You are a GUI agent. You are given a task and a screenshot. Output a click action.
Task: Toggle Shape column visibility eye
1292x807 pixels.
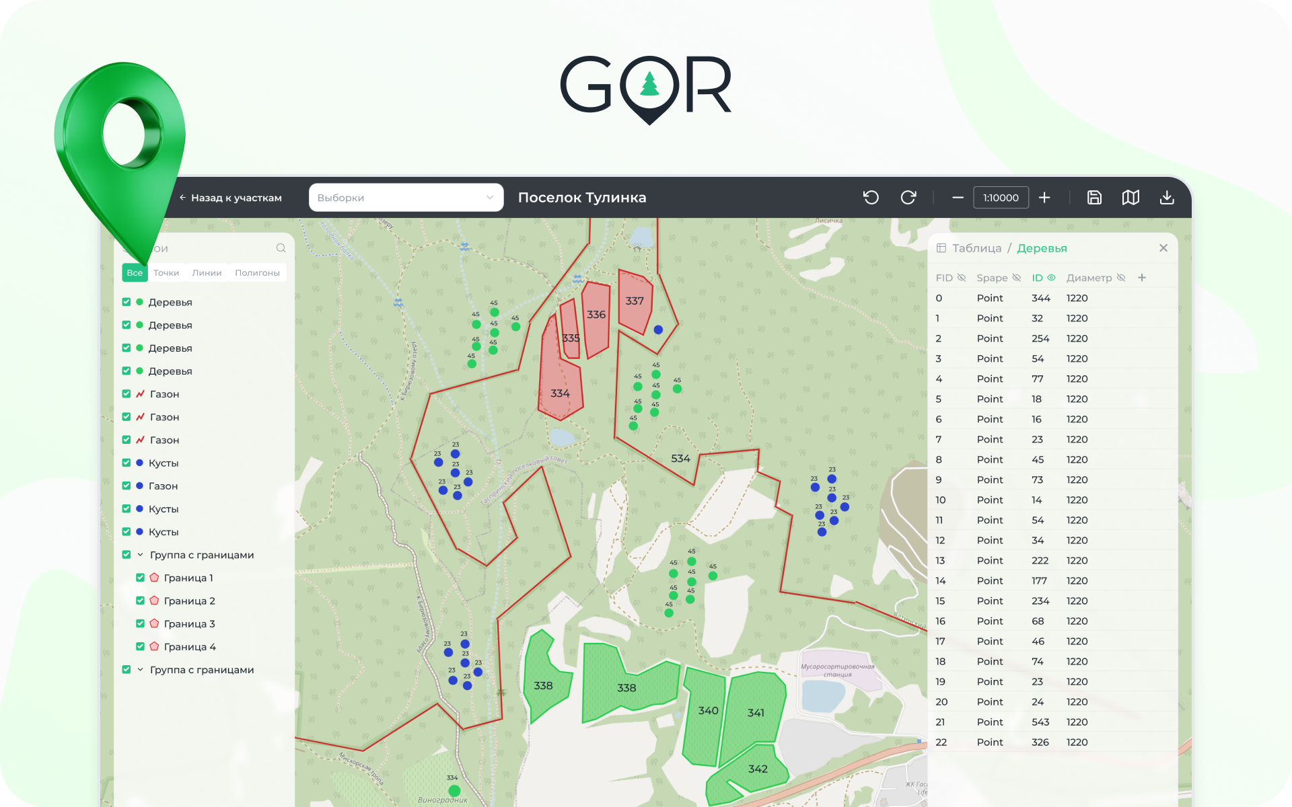point(1017,278)
